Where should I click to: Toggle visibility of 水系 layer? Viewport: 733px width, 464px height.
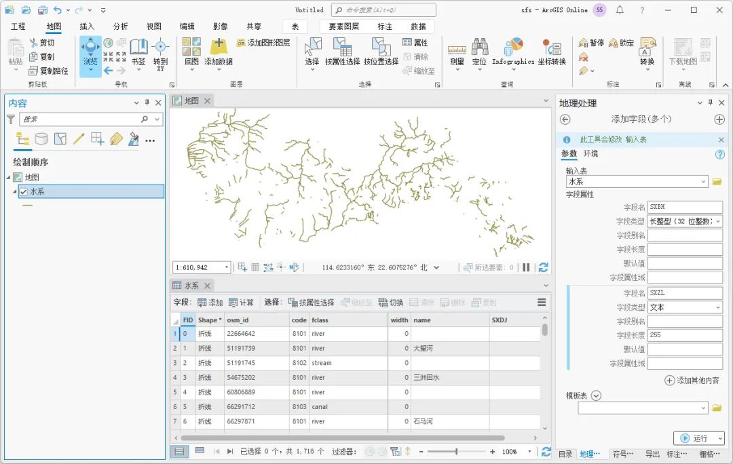(24, 191)
